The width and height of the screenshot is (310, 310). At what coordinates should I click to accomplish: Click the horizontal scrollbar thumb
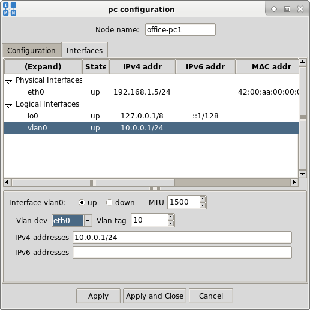[x=93, y=183]
